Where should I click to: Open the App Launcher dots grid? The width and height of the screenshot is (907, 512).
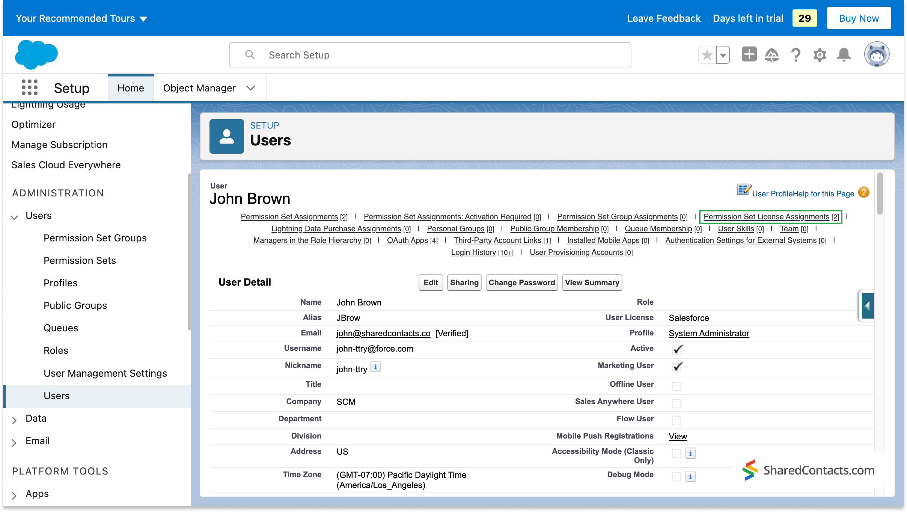pyautogui.click(x=30, y=87)
